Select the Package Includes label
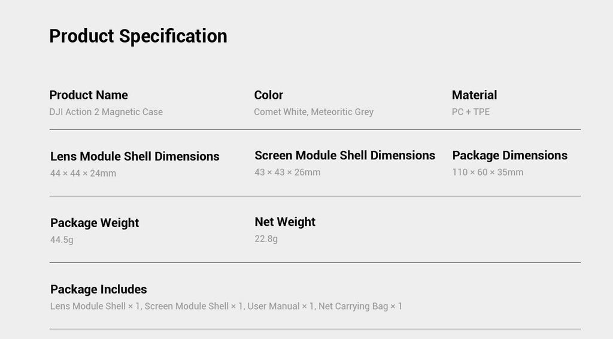The width and height of the screenshot is (613, 339). coord(99,289)
